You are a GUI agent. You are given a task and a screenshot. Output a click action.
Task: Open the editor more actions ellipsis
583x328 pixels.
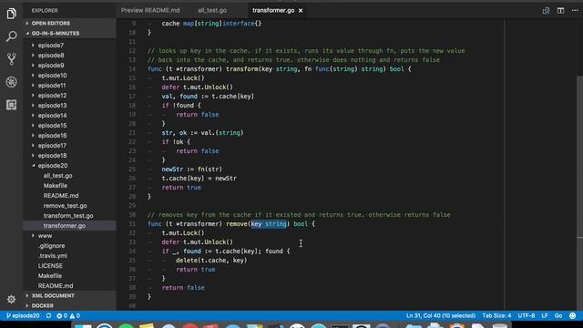[x=575, y=10]
